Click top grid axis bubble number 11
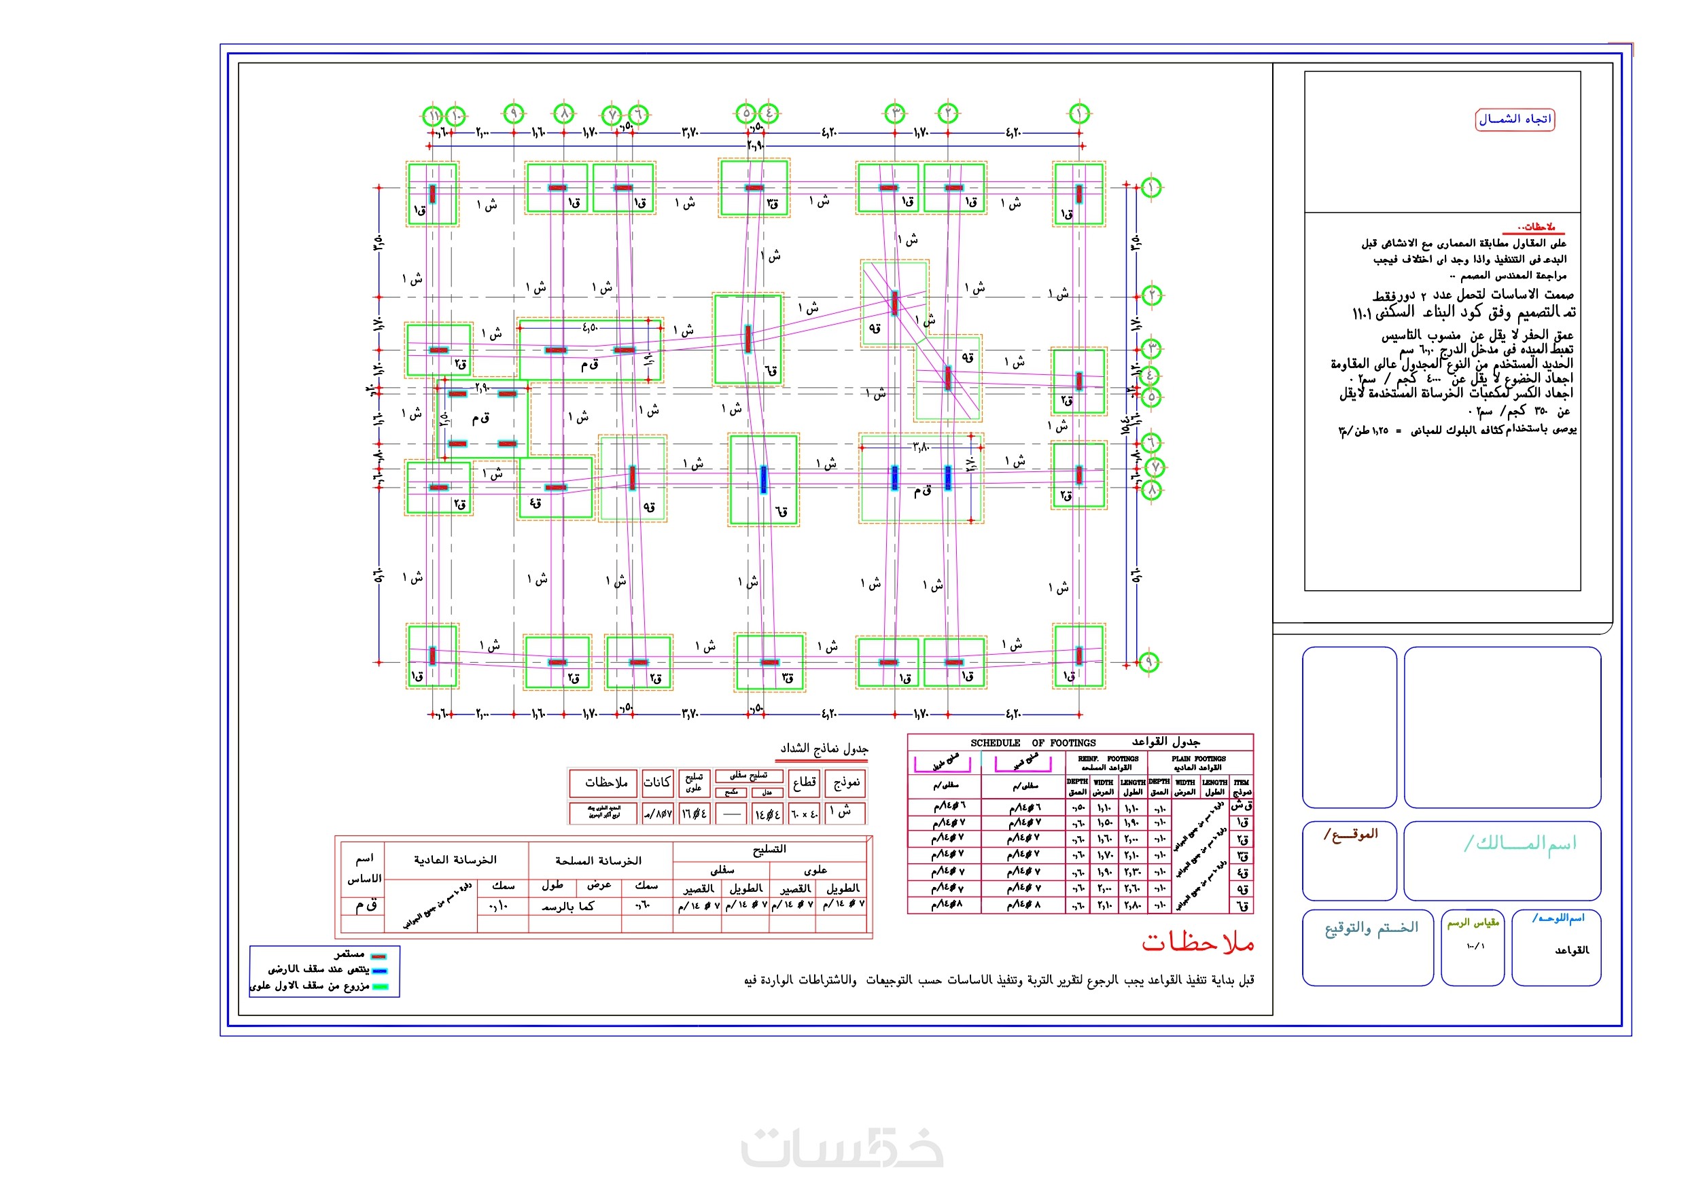This screenshot has height=1192, width=1686. [x=434, y=116]
